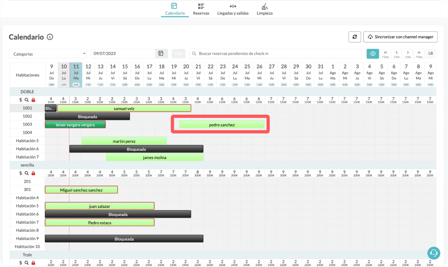
Task: Click the dollar rates icon in sencilla
Action: pos(21,173)
